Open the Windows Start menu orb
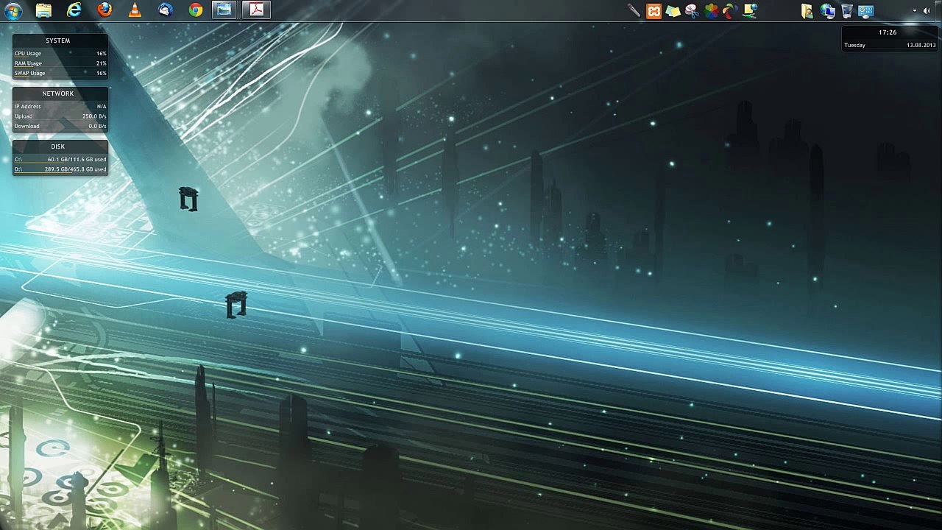Screen dimensions: 942x530 (x=13, y=10)
